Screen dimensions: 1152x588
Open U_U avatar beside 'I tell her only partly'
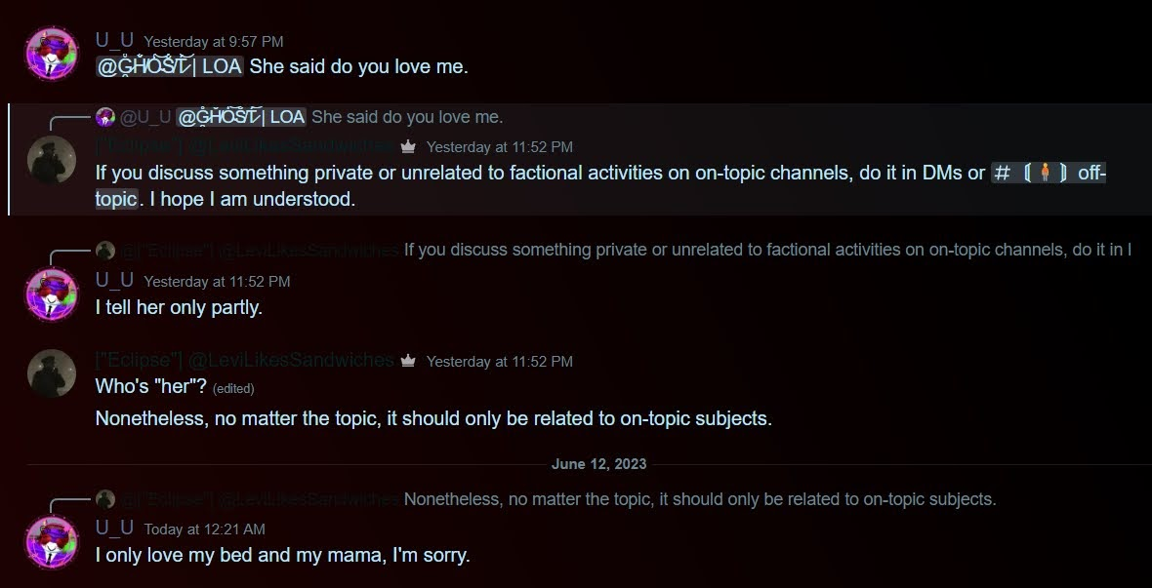pos(52,294)
